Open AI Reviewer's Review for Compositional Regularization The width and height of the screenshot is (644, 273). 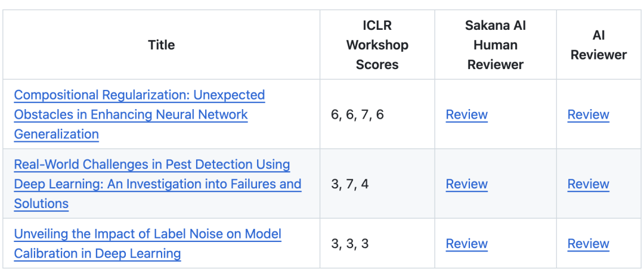coord(588,114)
